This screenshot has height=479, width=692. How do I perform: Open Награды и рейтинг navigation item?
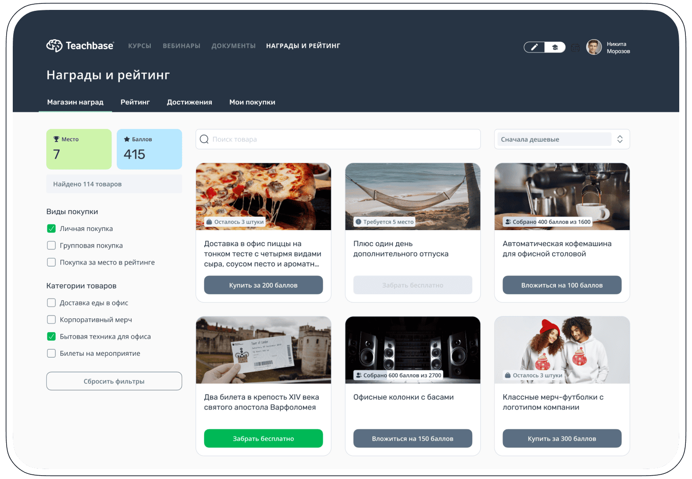pos(303,46)
